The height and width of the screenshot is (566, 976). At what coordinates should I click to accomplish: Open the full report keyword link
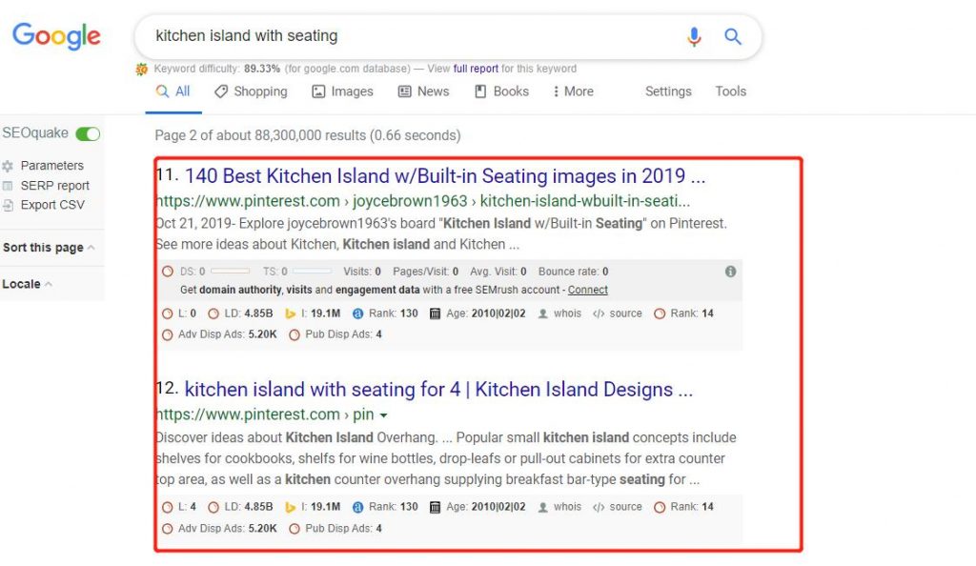click(476, 69)
